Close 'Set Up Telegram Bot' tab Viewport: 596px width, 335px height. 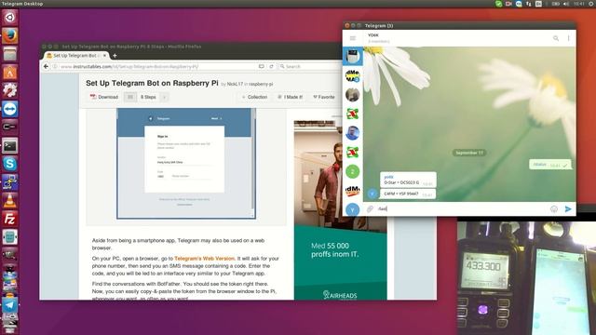(105, 56)
